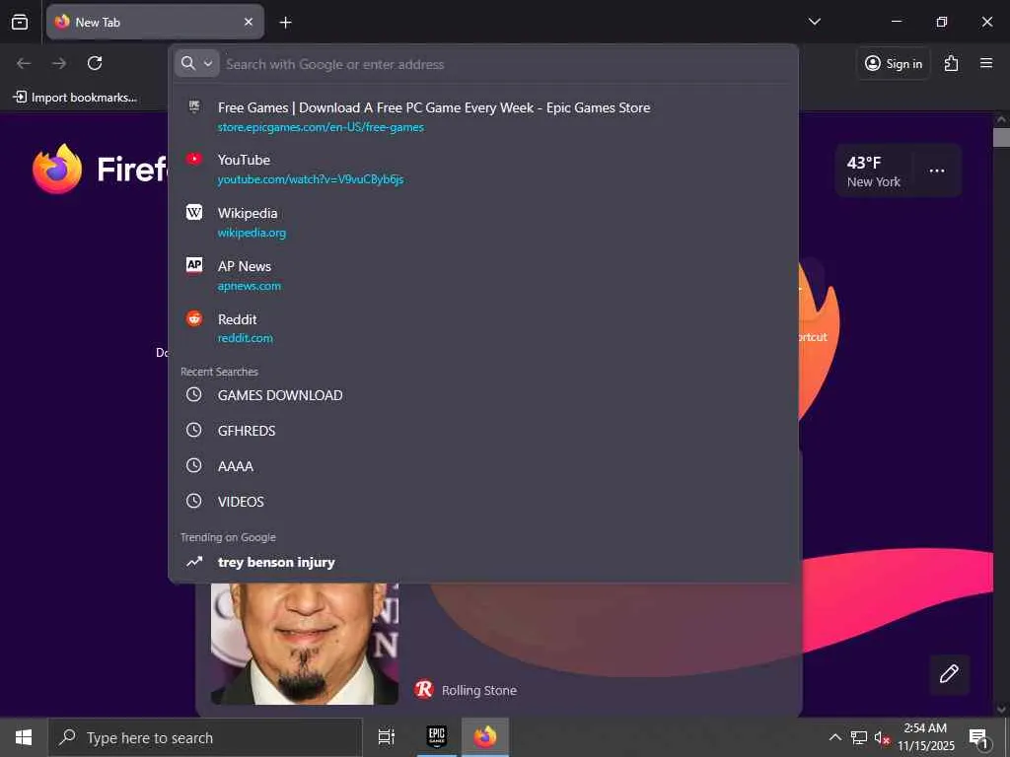Viewport: 1010px width, 757px height.
Task: Click the wikipedia.org URL text
Action: click(x=252, y=233)
